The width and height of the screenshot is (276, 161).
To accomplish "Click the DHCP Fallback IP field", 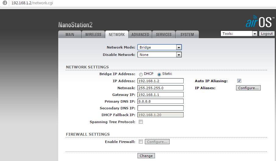I will click(x=160, y=115).
